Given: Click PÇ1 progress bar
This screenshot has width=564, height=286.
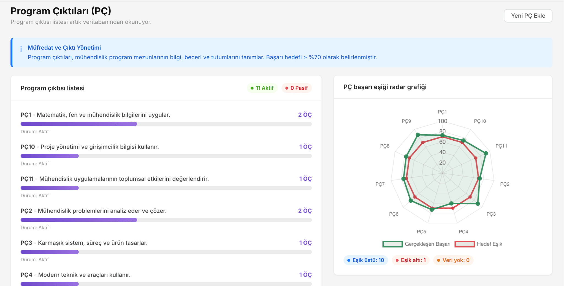Looking at the screenshot, I should tap(166, 124).
